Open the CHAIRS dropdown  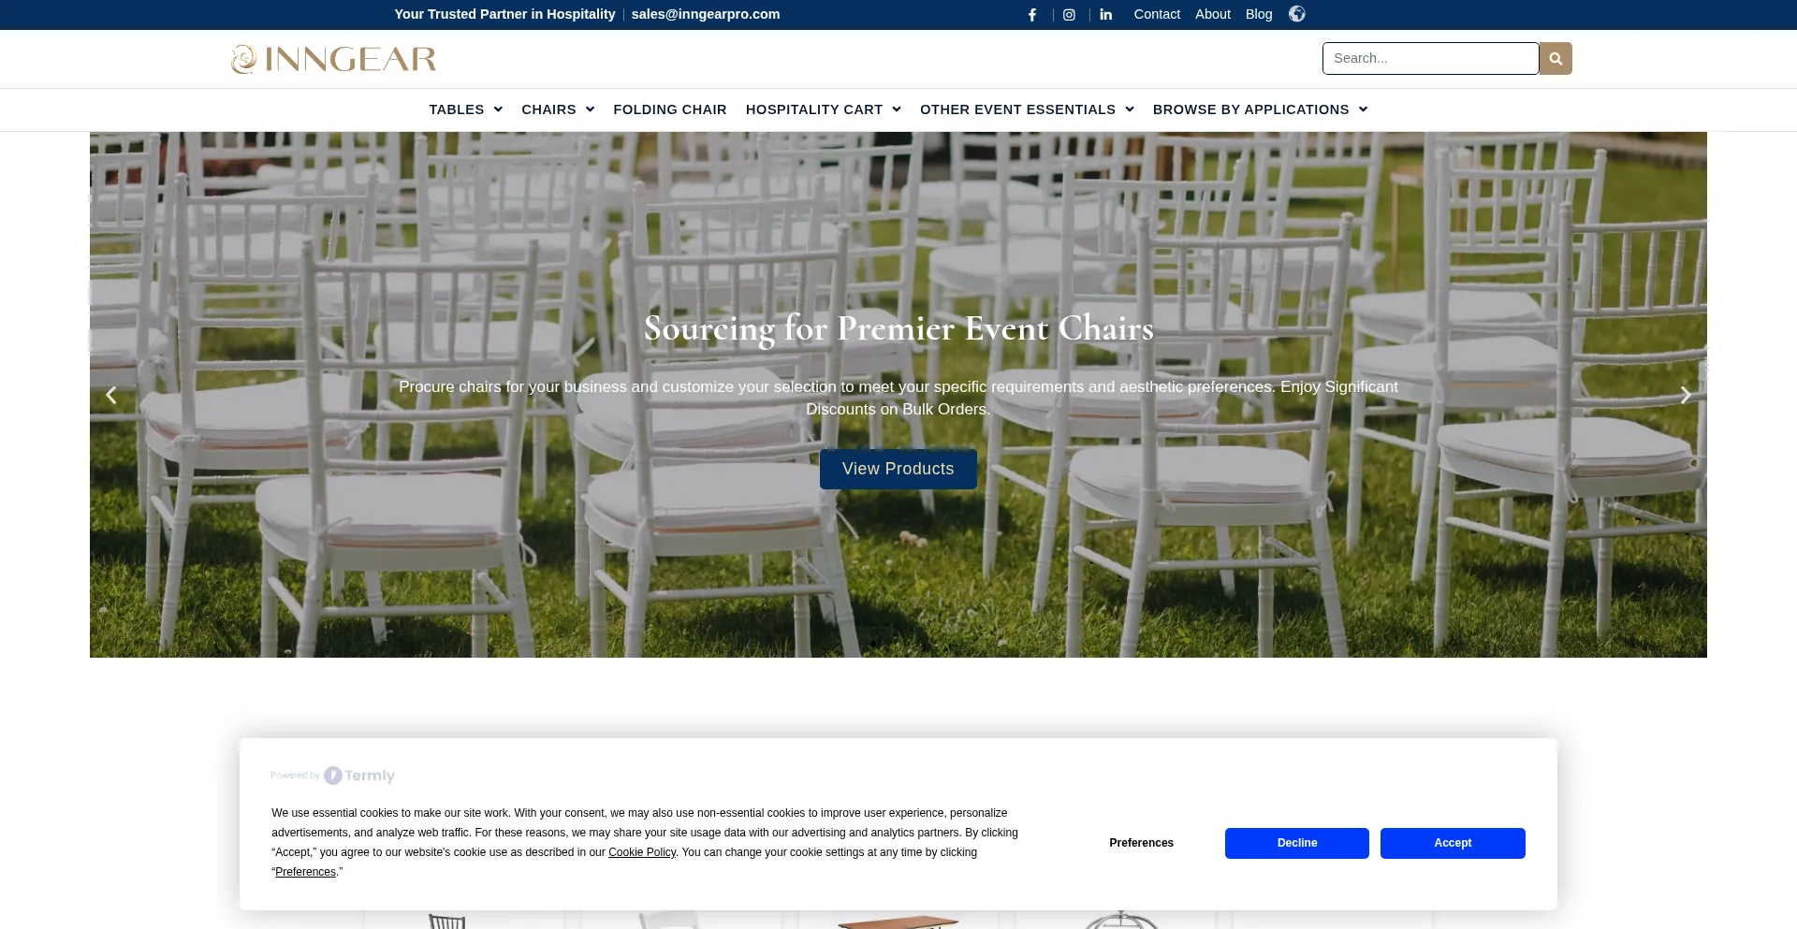pos(557,109)
